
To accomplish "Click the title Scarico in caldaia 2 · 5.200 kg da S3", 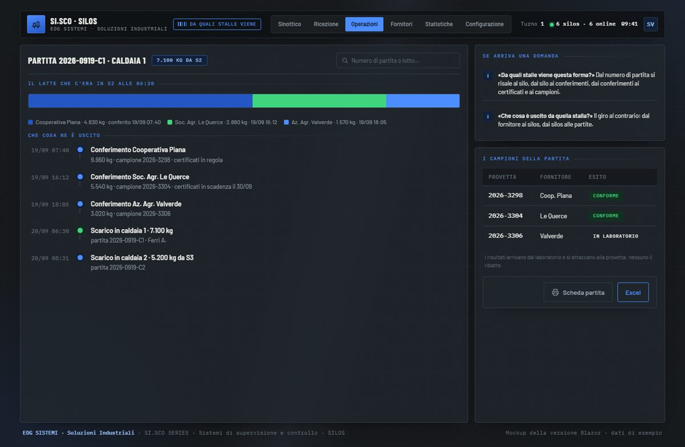I will pos(142,257).
